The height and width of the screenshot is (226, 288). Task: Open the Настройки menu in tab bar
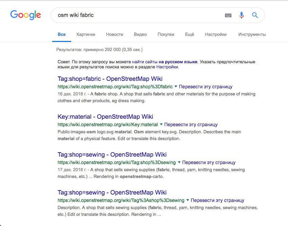(x=215, y=35)
